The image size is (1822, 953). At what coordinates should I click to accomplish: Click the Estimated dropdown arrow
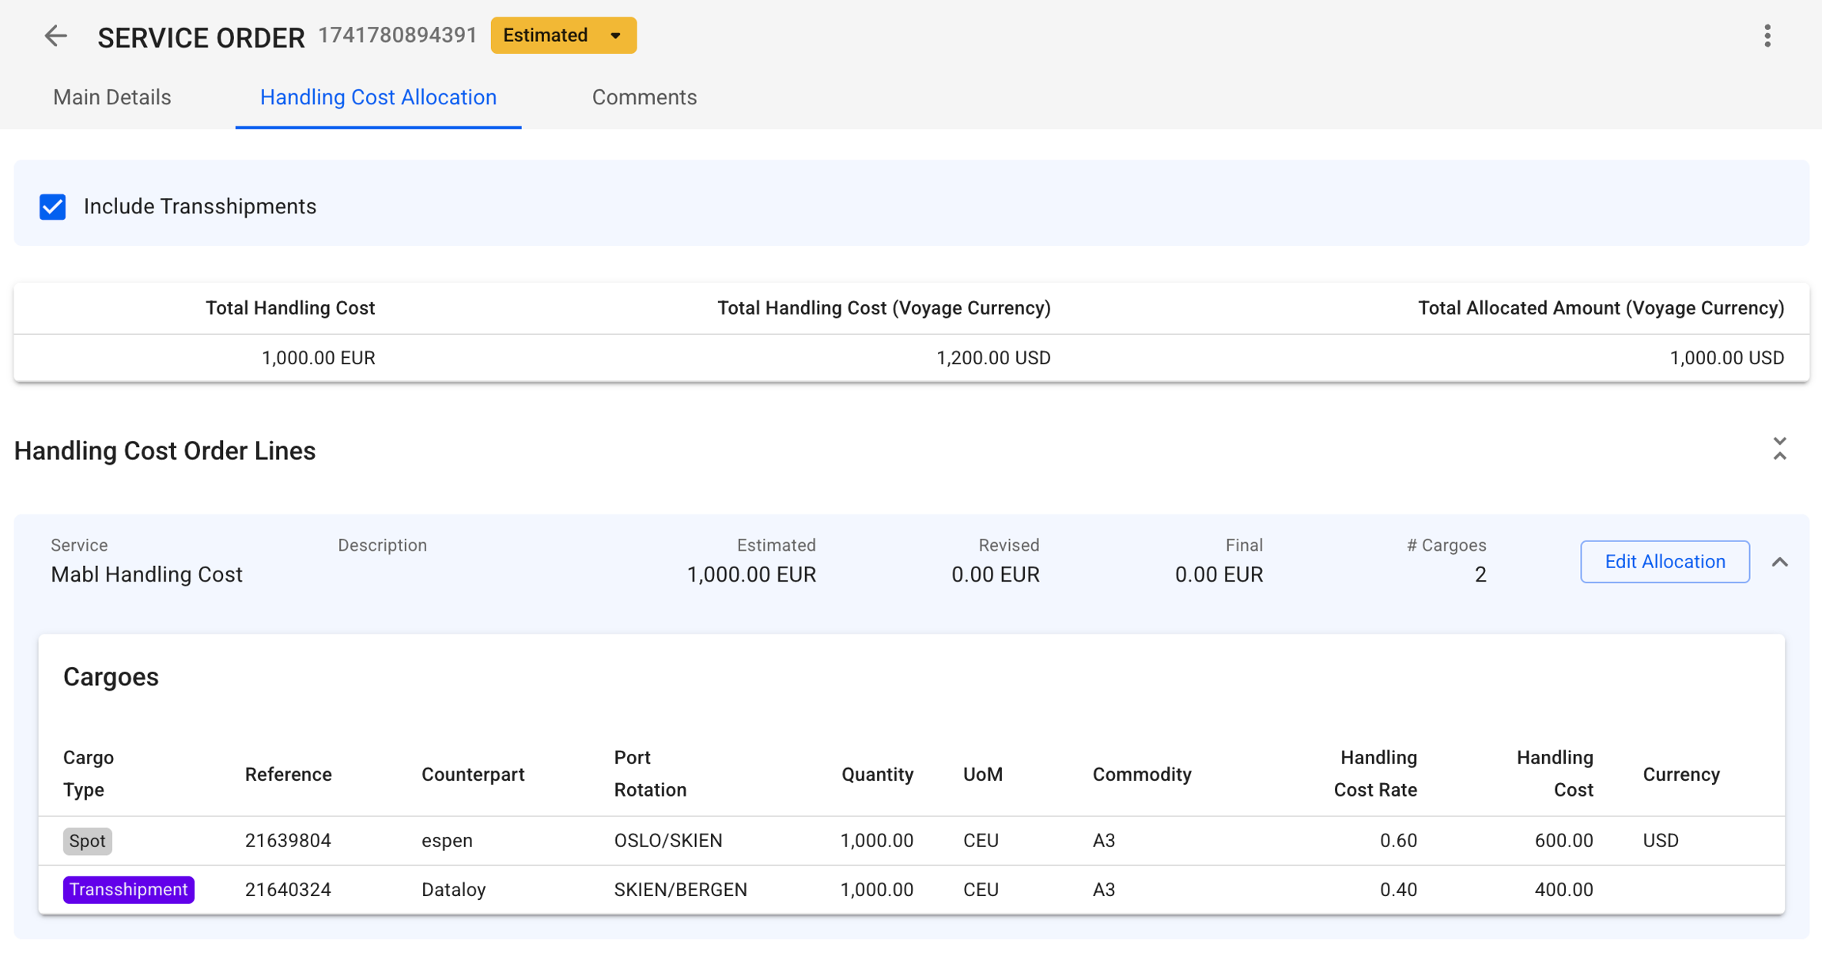(615, 36)
